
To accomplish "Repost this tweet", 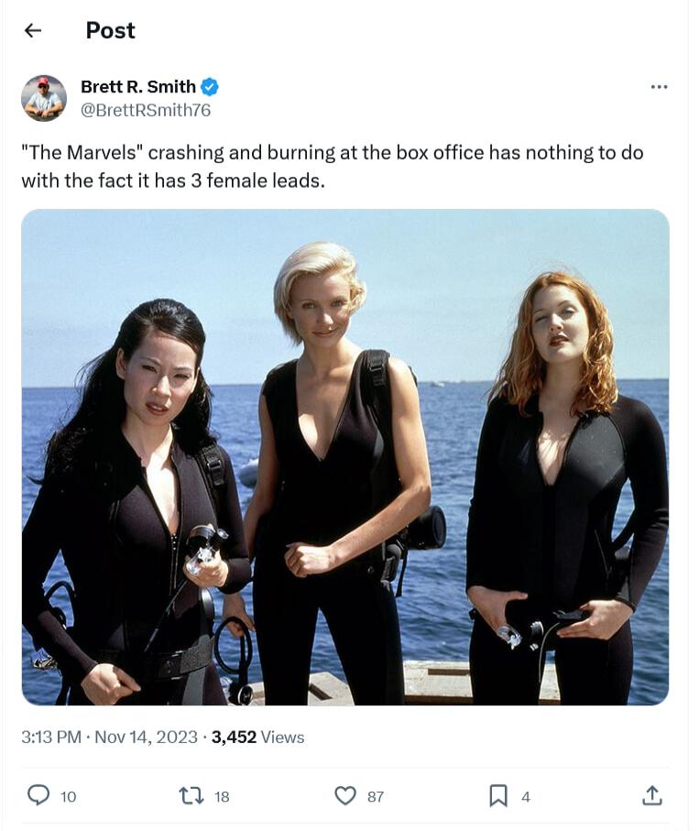I will pos(191,796).
